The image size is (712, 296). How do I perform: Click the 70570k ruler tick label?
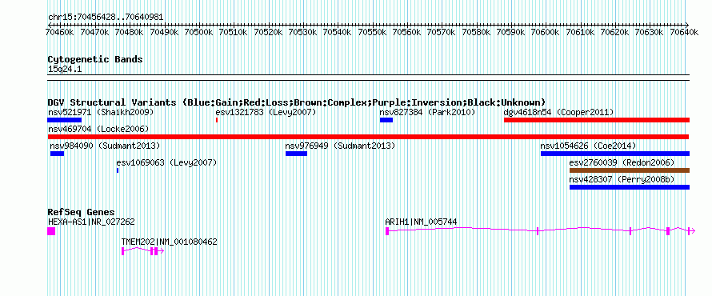click(442, 32)
